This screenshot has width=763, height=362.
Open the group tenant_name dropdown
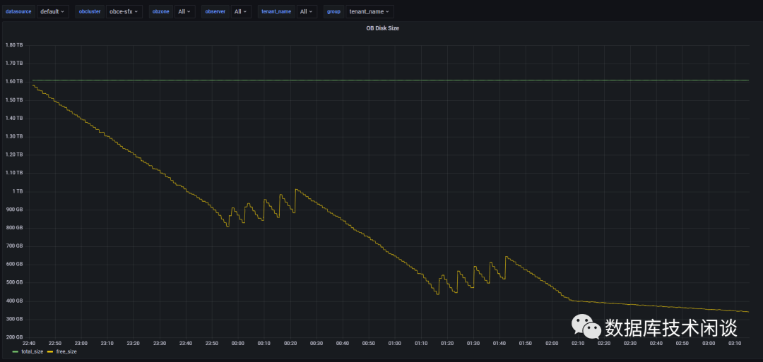[x=369, y=11]
